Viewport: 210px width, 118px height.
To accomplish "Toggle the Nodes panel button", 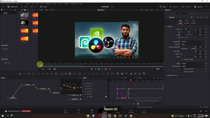I will (44, 7).
